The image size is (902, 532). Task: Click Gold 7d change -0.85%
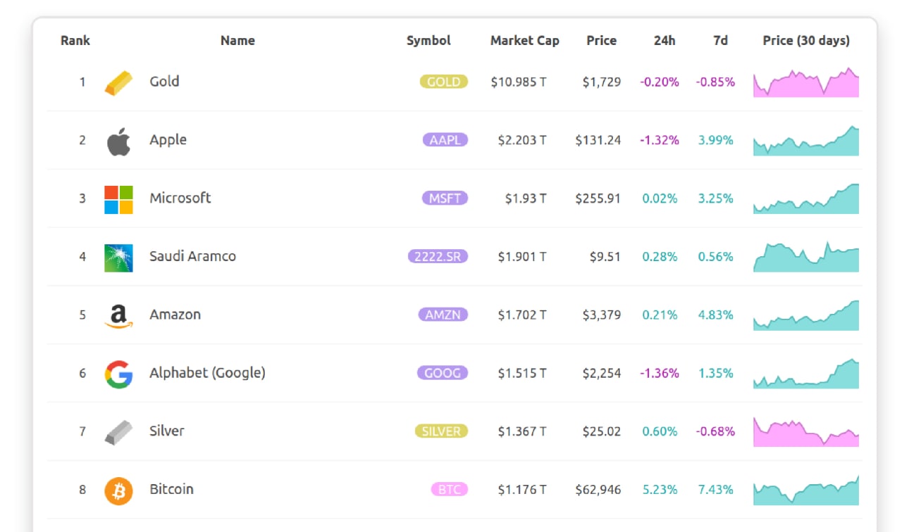[715, 82]
